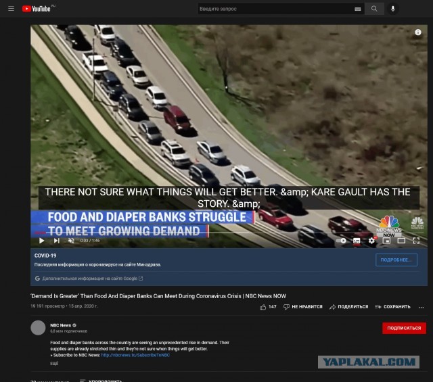Open the YouTube hamburger guide menu

(x=11, y=9)
